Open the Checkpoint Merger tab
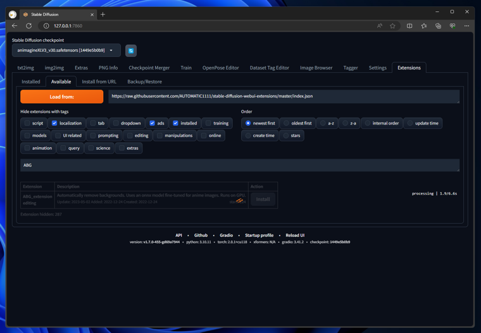Image resolution: width=481 pixels, height=333 pixels. (x=149, y=68)
